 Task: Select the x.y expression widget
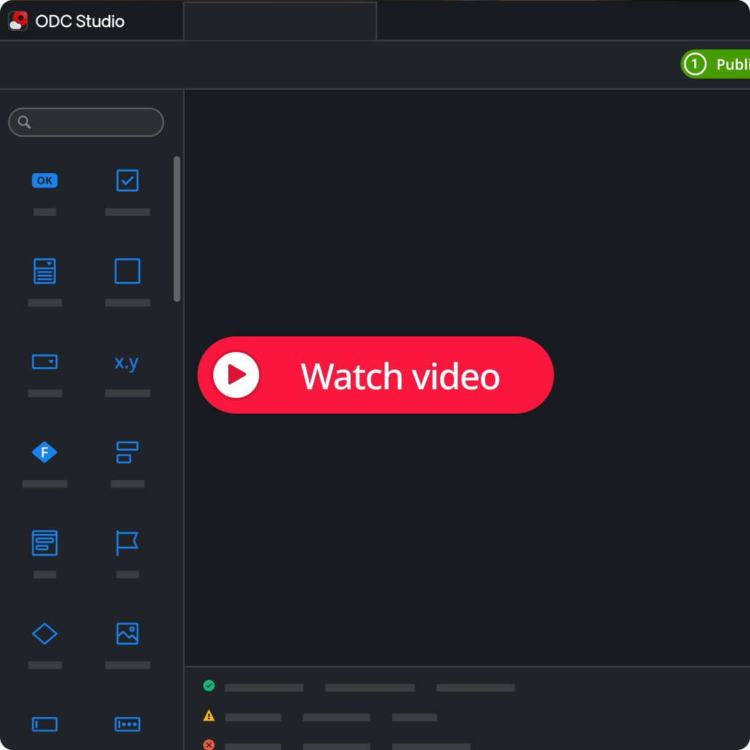[127, 363]
